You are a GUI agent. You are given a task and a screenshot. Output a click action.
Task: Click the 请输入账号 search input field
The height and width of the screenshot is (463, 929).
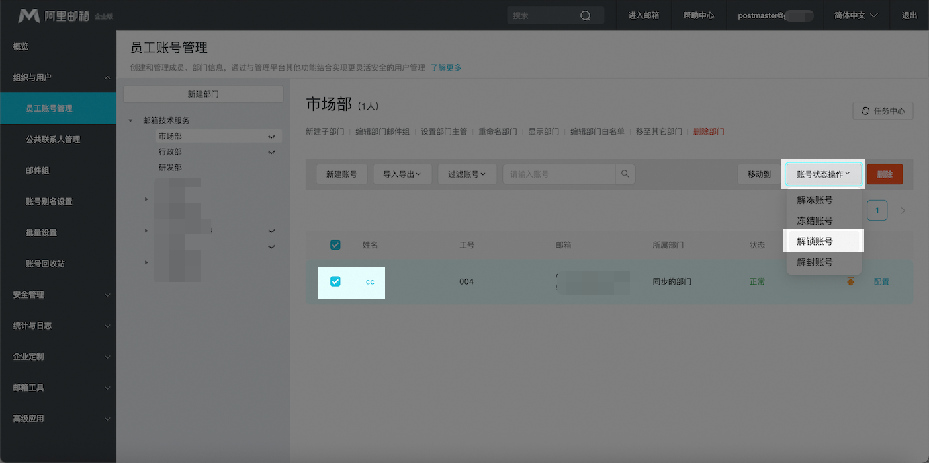(x=559, y=174)
